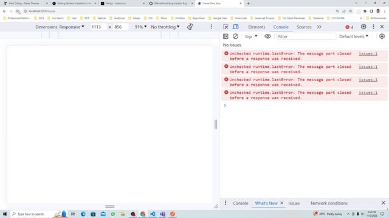The height and width of the screenshot is (218, 389).
Task: Open the No throttling dropdown
Action: coord(165,27)
